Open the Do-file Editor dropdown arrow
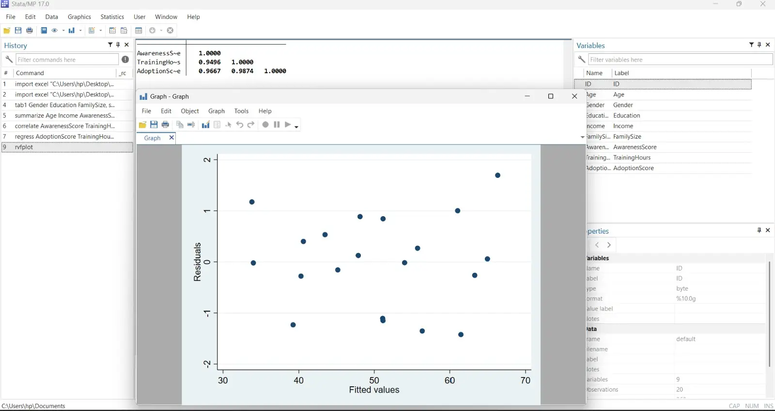 (x=101, y=31)
